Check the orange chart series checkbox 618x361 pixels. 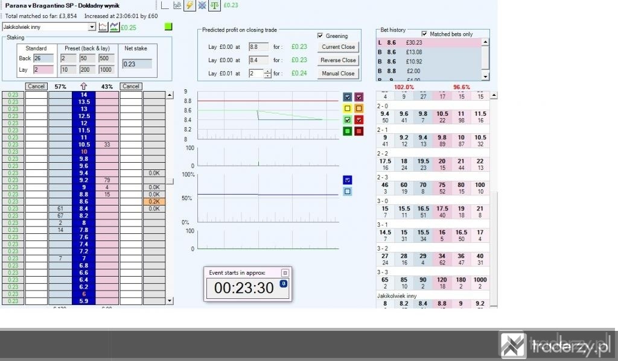(x=358, y=108)
